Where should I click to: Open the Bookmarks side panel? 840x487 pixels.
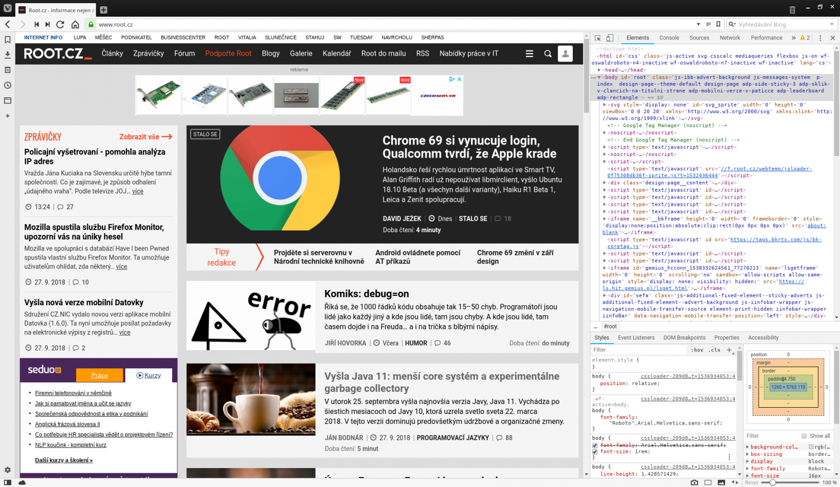[7, 39]
